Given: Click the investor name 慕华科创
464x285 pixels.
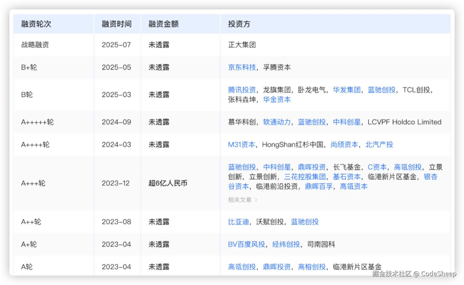Looking at the screenshot, I should click(x=242, y=122).
